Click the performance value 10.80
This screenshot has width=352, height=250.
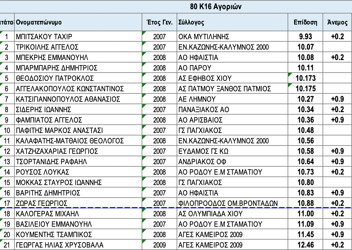click(305, 183)
